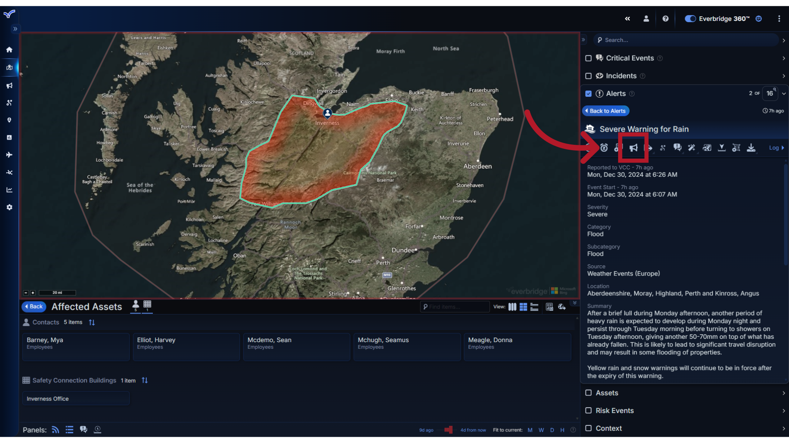Open the Settings gear icon in sidebar
The height and width of the screenshot is (443, 789).
(9, 207)
